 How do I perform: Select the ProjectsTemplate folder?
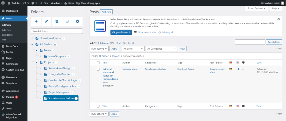click(59, 92)
